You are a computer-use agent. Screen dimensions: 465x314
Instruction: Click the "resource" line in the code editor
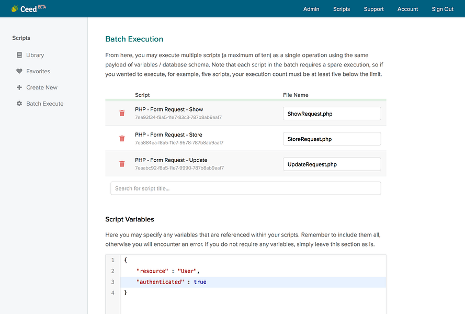tap(253, 271)
